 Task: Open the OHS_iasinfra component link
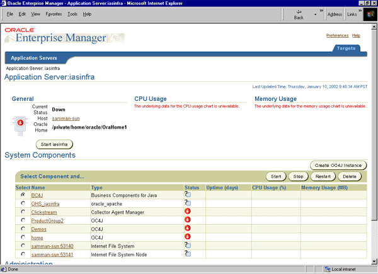[45, 204]
